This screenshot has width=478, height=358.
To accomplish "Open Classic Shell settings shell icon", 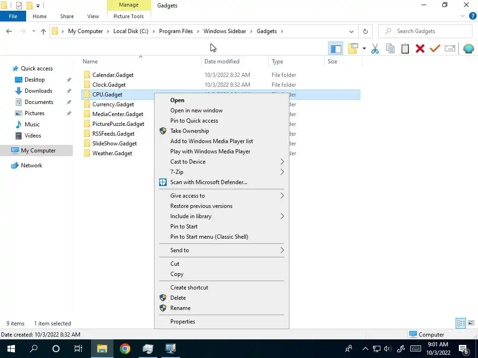I will point(468,48).
